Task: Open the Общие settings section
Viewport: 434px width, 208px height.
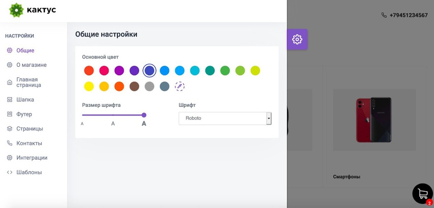Action: tap(25, 51)
